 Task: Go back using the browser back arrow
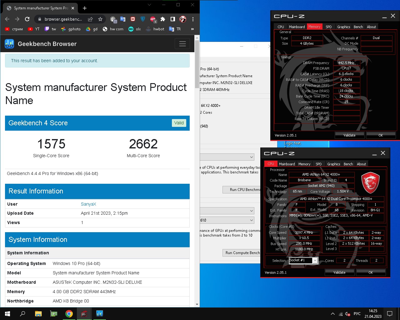(x=7, y=19)
